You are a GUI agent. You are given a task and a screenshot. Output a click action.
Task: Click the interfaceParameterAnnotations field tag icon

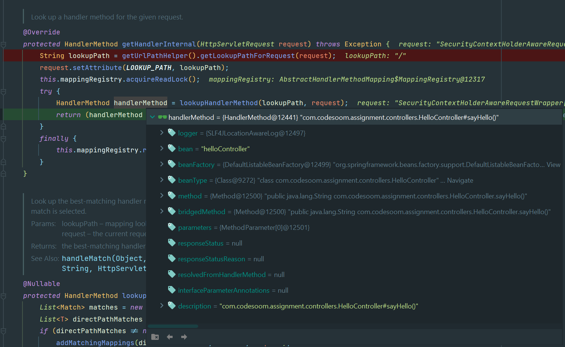[x=172, y=290]
